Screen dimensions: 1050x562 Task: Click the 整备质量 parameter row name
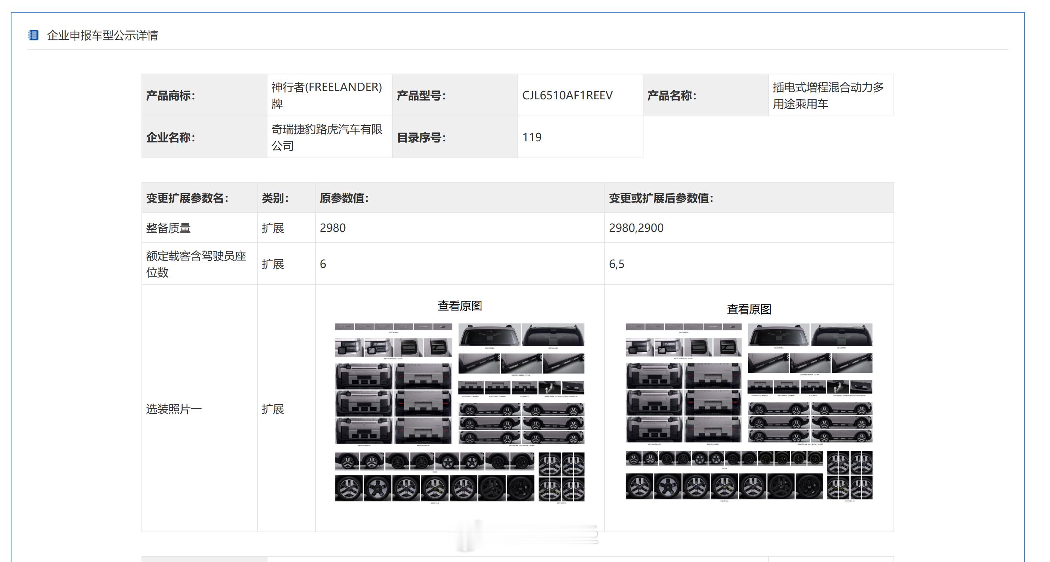pos(168,228)
